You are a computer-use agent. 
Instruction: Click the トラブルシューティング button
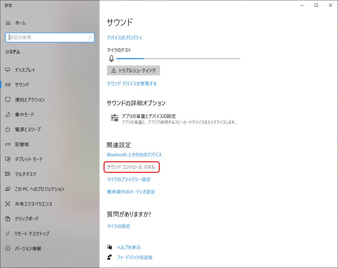tap(133, 70)
